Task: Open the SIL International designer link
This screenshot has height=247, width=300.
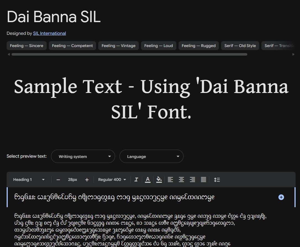Action: [49, 33]
